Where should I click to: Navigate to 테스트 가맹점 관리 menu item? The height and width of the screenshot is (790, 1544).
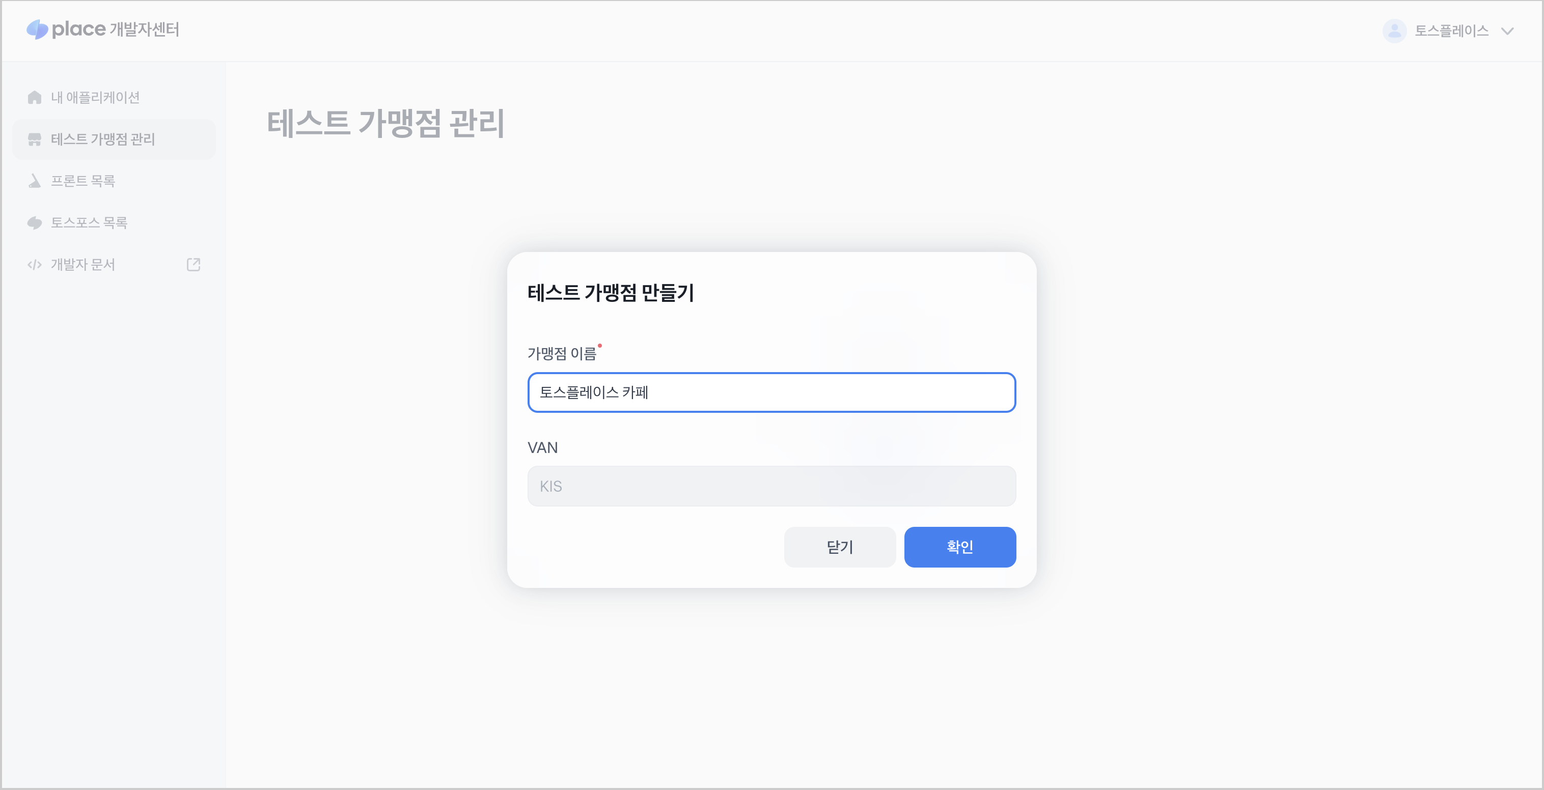coord(102,139)
